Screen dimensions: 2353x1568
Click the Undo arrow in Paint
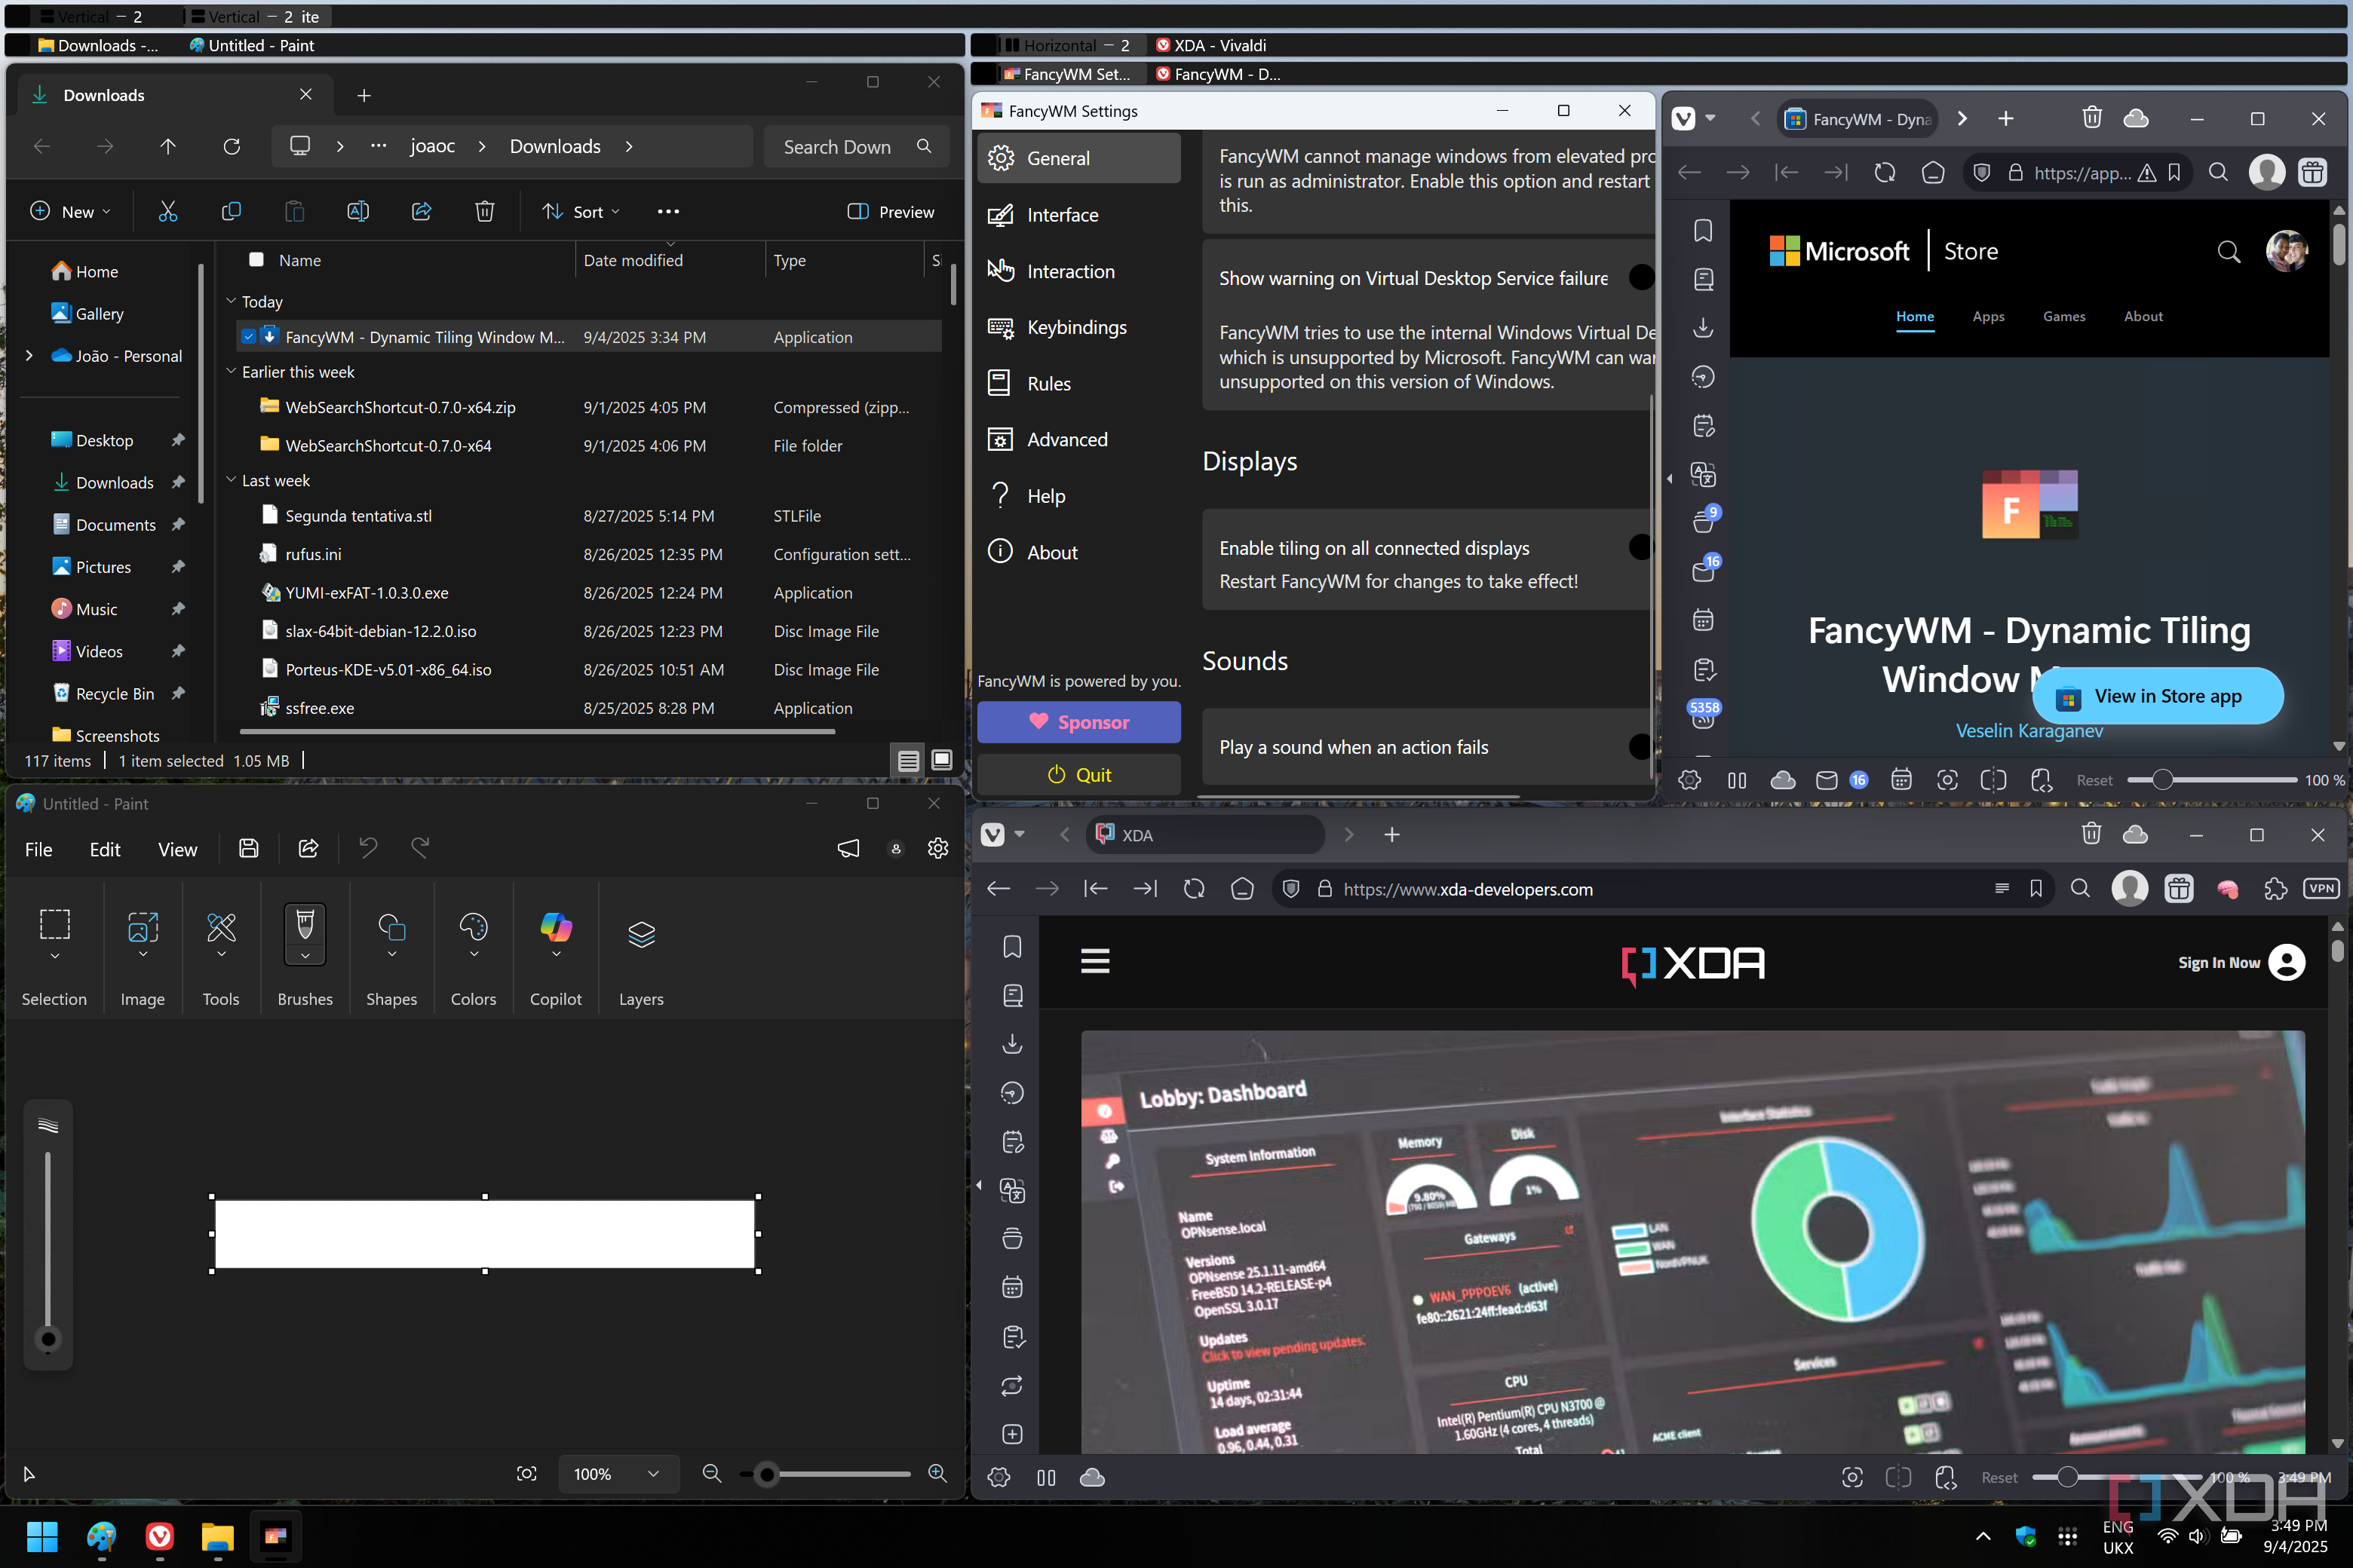[x=368, y=848]
